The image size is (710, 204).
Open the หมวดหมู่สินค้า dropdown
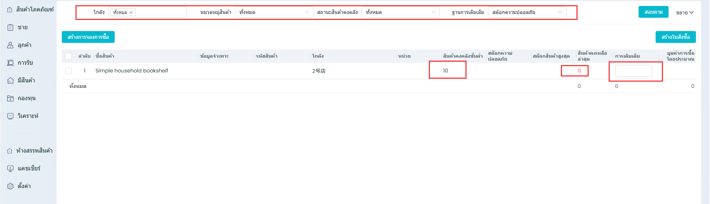pyautogui.click(x=274, y=12)
